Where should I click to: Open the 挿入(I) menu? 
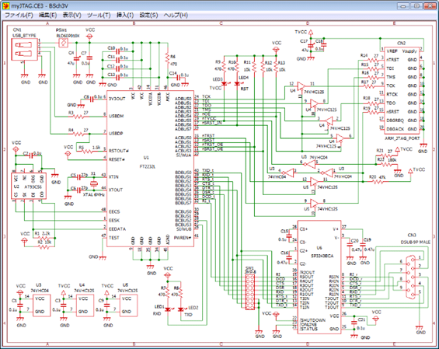125,15
